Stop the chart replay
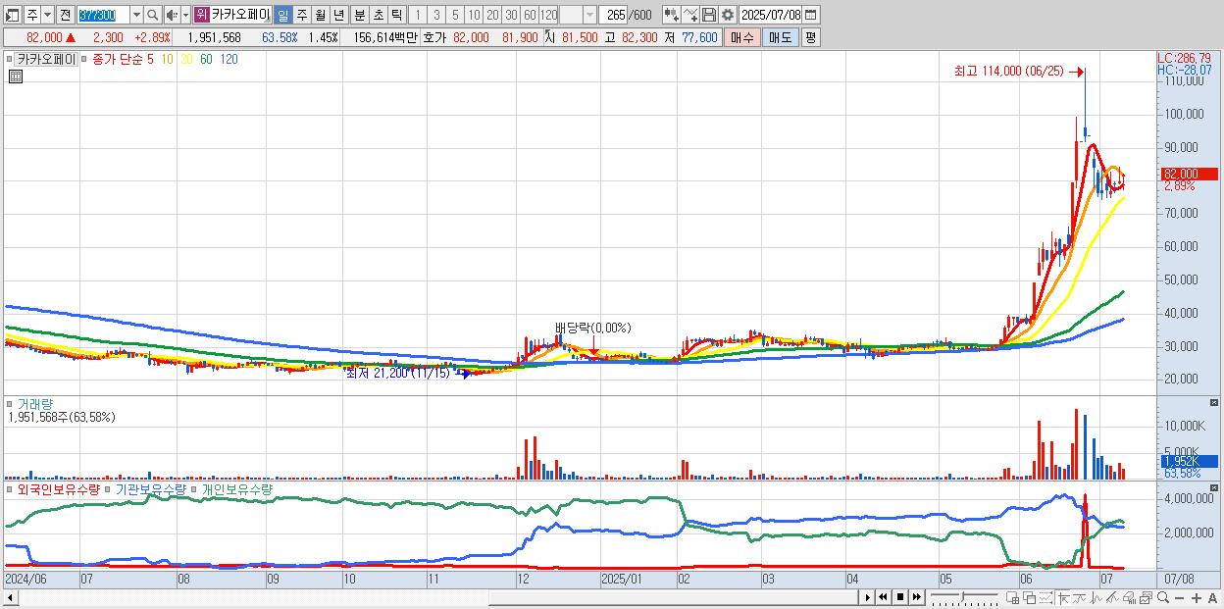This screenshot has width=1224, height=609. pos(899,597)
